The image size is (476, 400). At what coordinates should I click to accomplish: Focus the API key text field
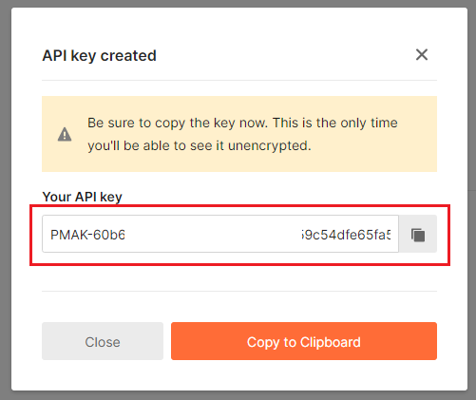point(220,234)
